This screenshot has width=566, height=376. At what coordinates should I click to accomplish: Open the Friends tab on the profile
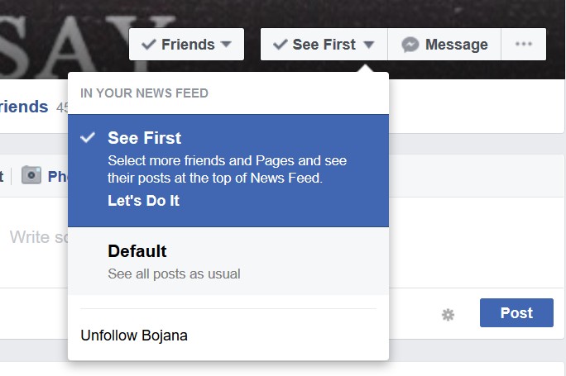coord(23,107)
